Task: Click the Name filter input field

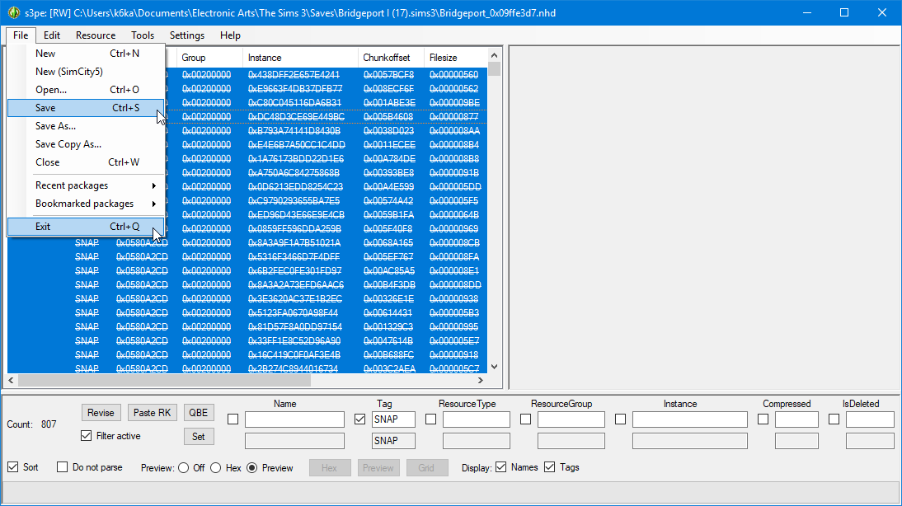Action: click(x=294, y=419)
